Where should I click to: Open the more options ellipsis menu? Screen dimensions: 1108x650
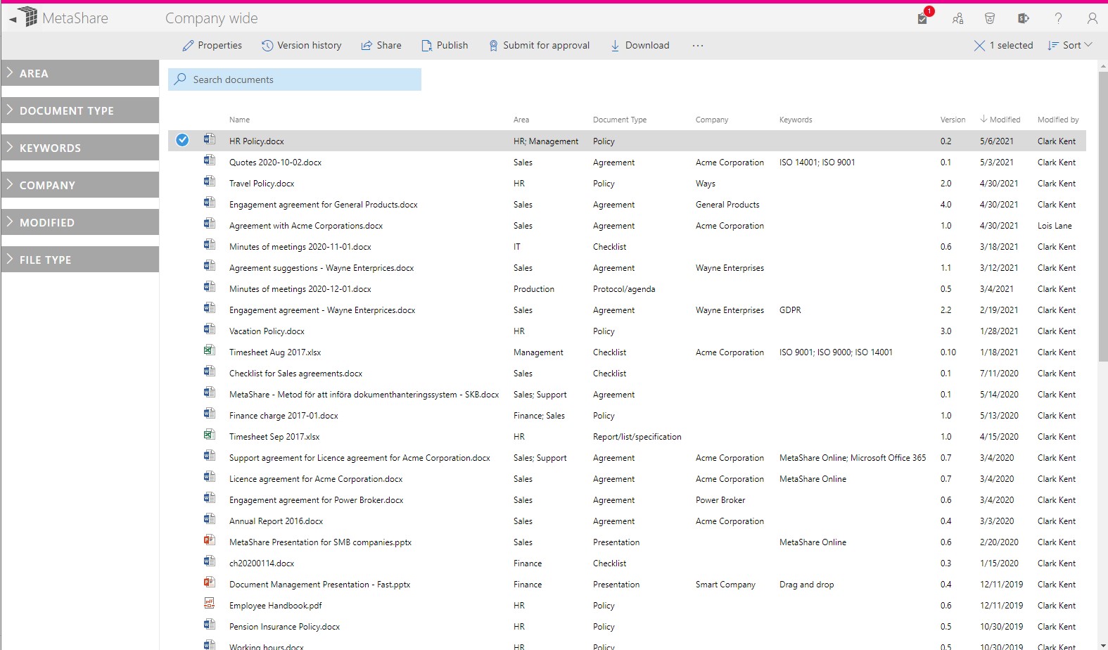(697, 45)
